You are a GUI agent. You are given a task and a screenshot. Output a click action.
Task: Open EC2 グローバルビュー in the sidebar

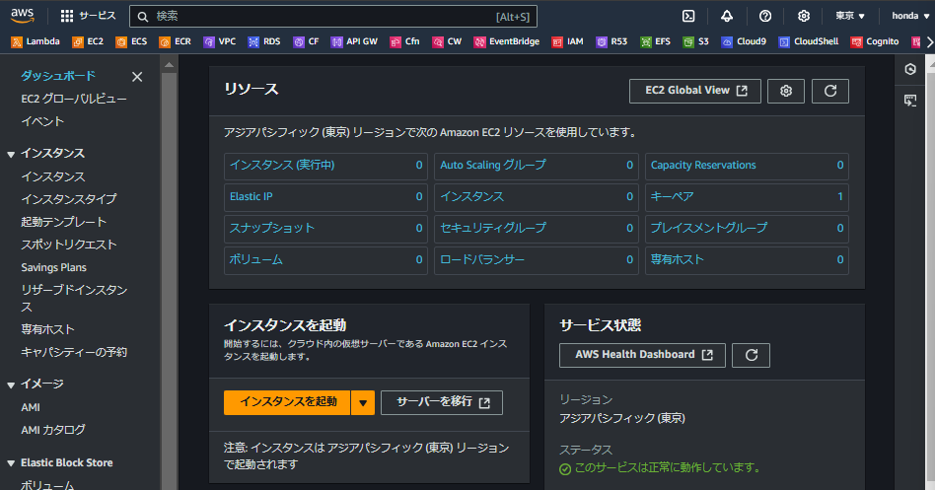[x=74, y=99]
